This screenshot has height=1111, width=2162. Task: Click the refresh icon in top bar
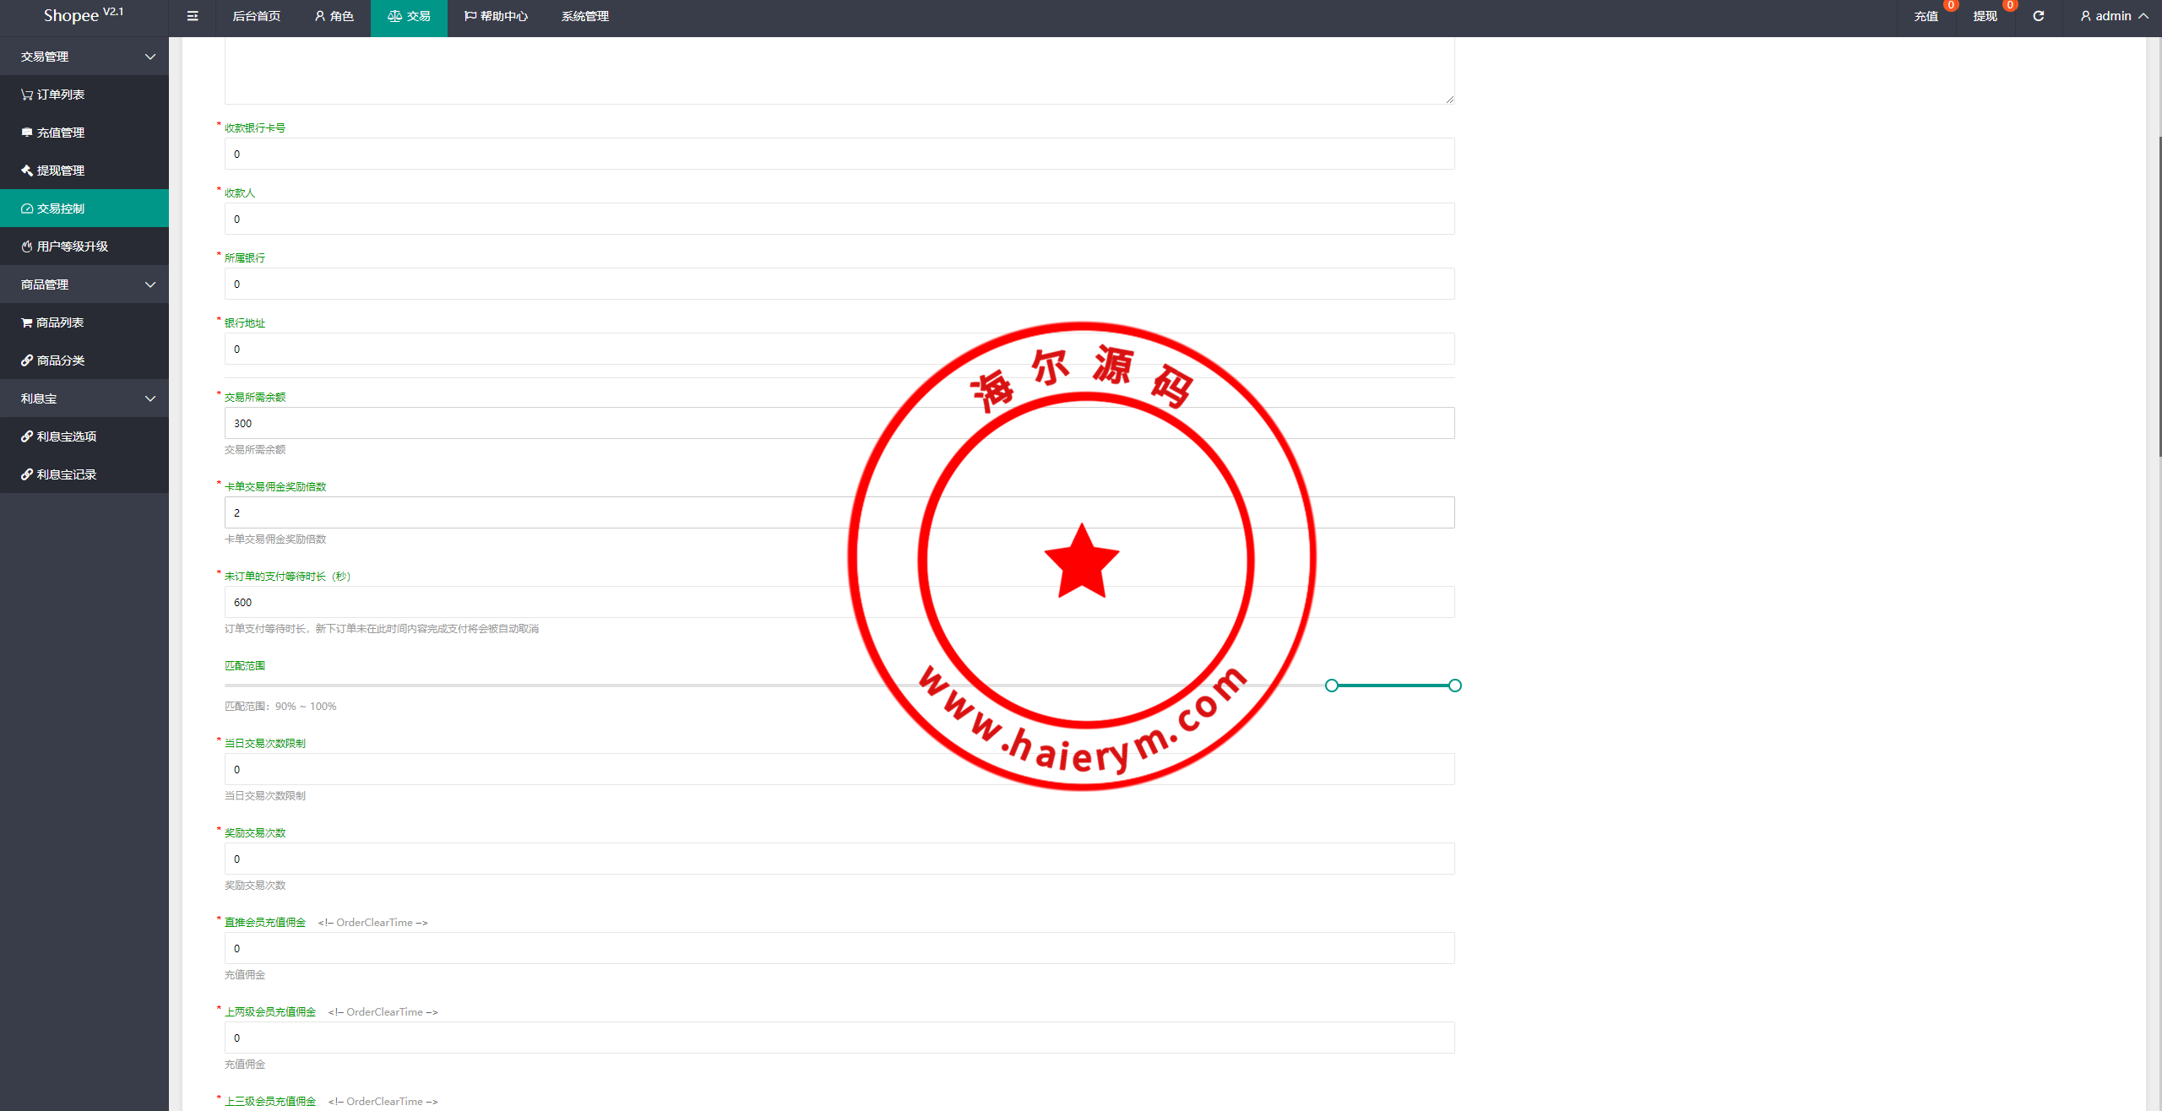point(2038,16)
